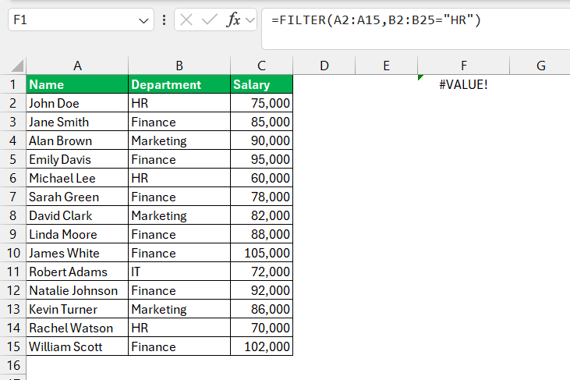Click the IT department cell
Screen dimensions: 570x380
pyautogui.click(x=179, y=272)
